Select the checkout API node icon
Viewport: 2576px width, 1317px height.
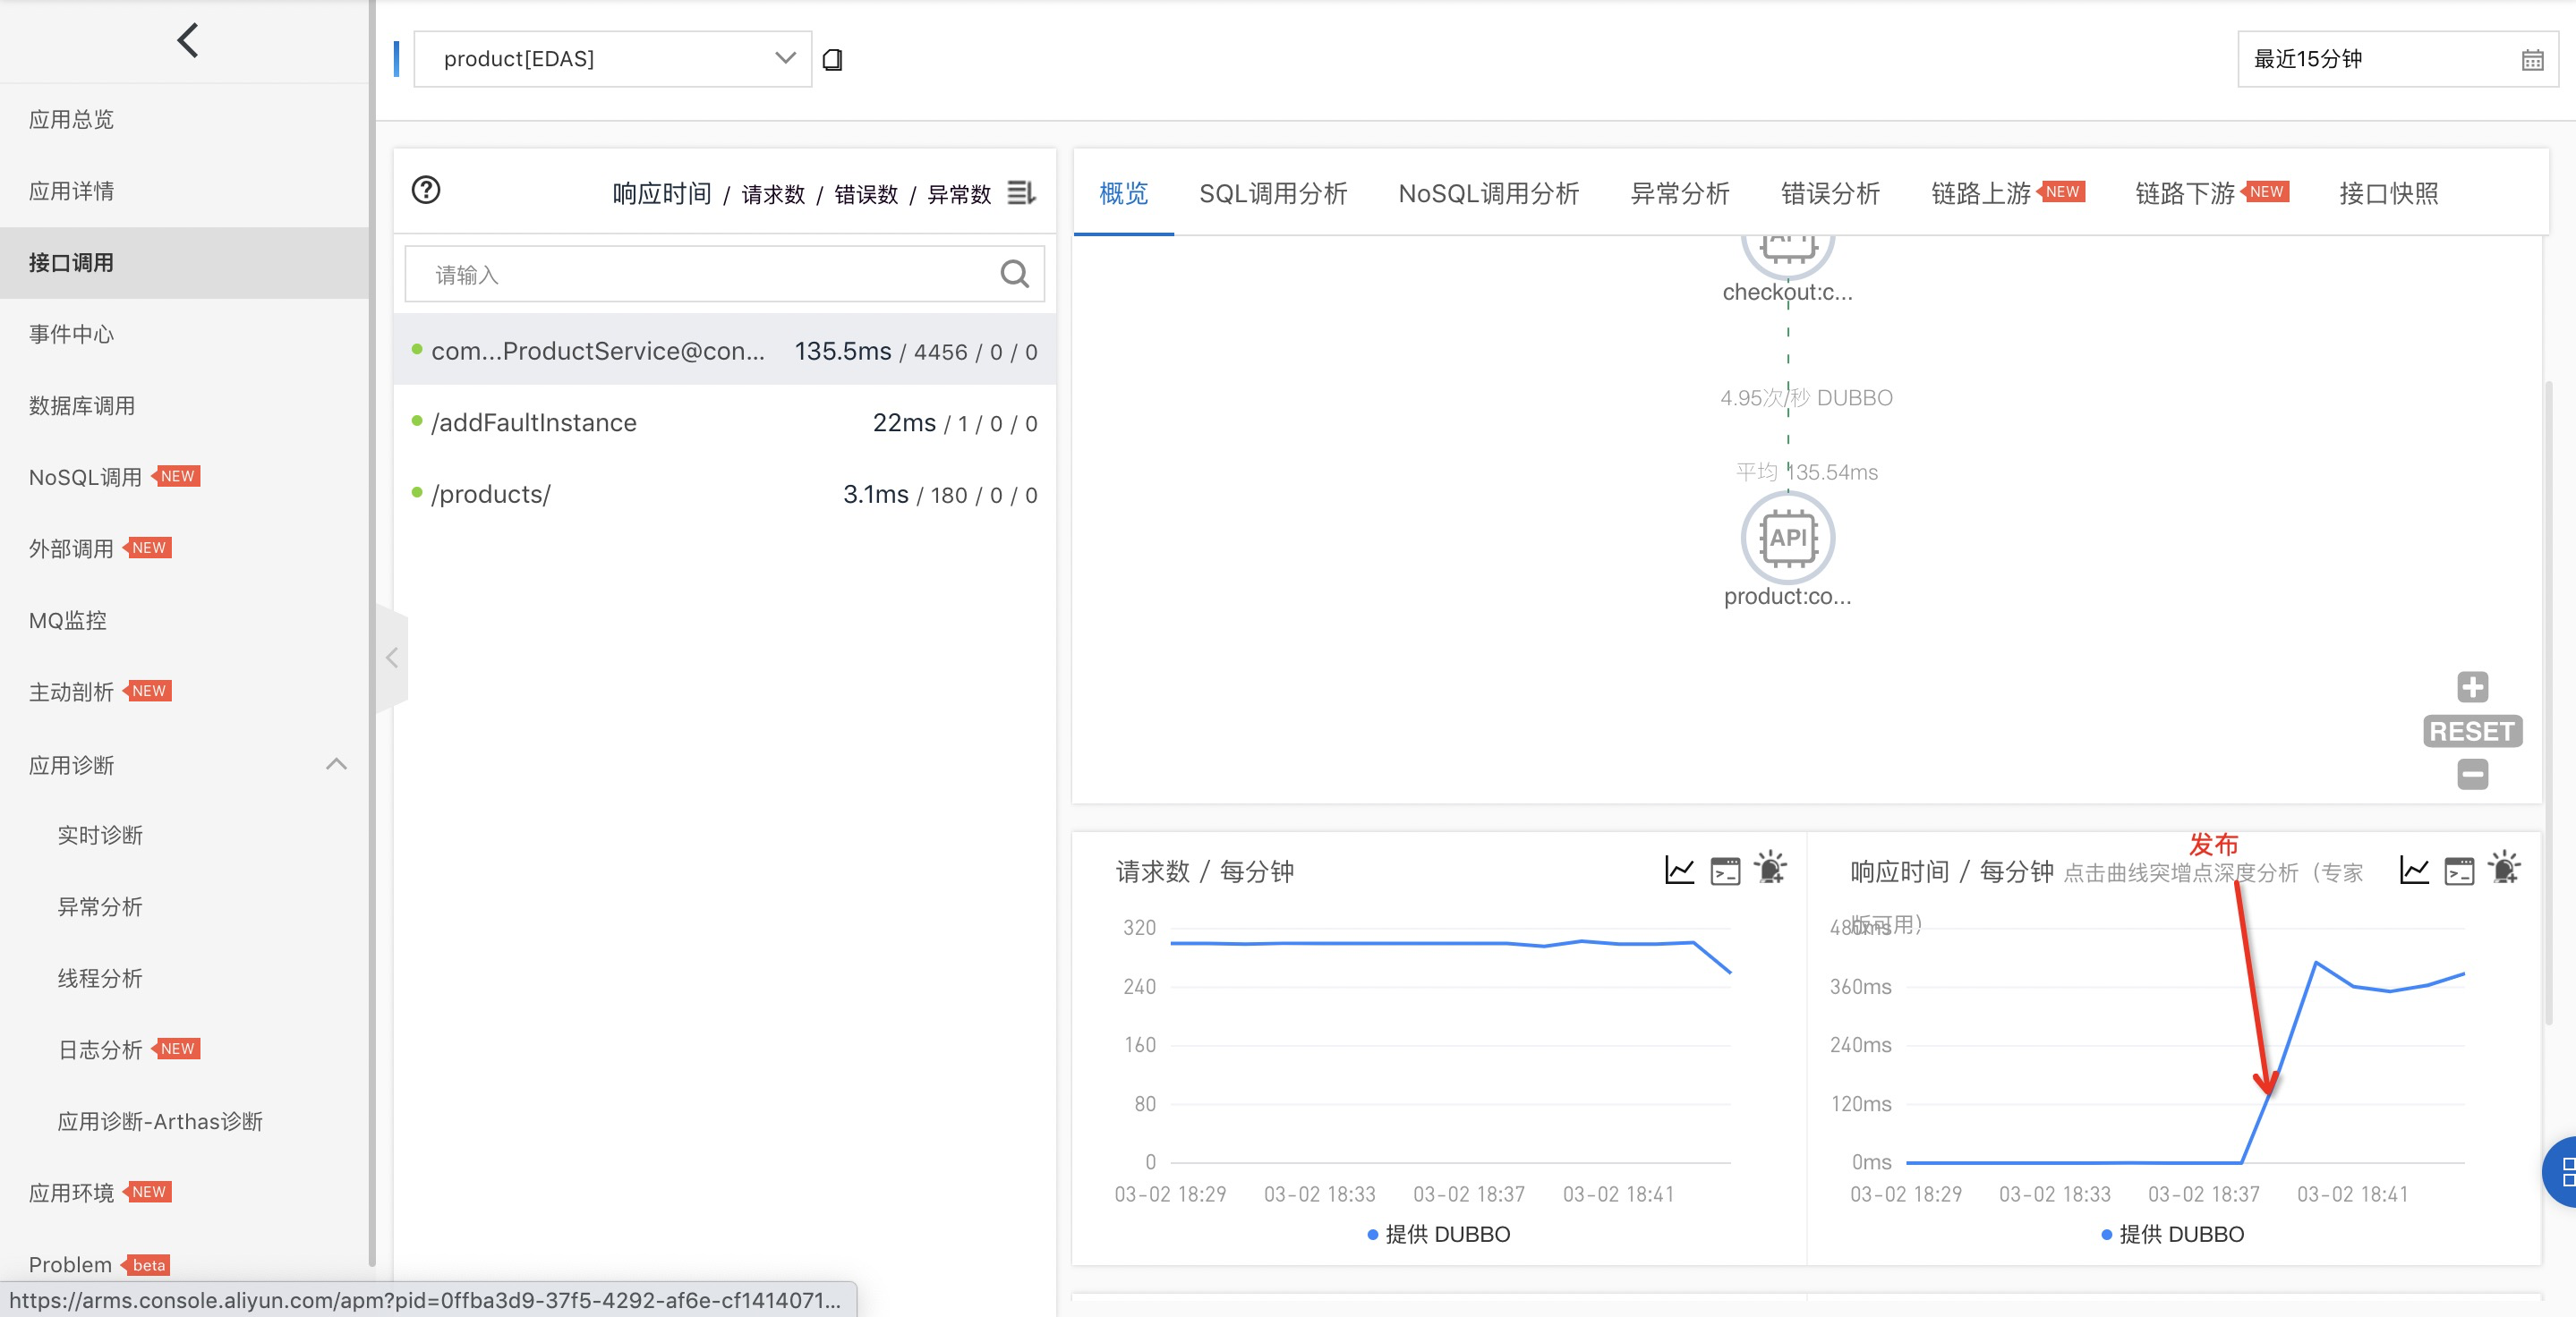click(1787, 255)
